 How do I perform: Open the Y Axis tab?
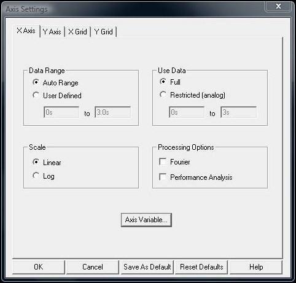point(52,32)
